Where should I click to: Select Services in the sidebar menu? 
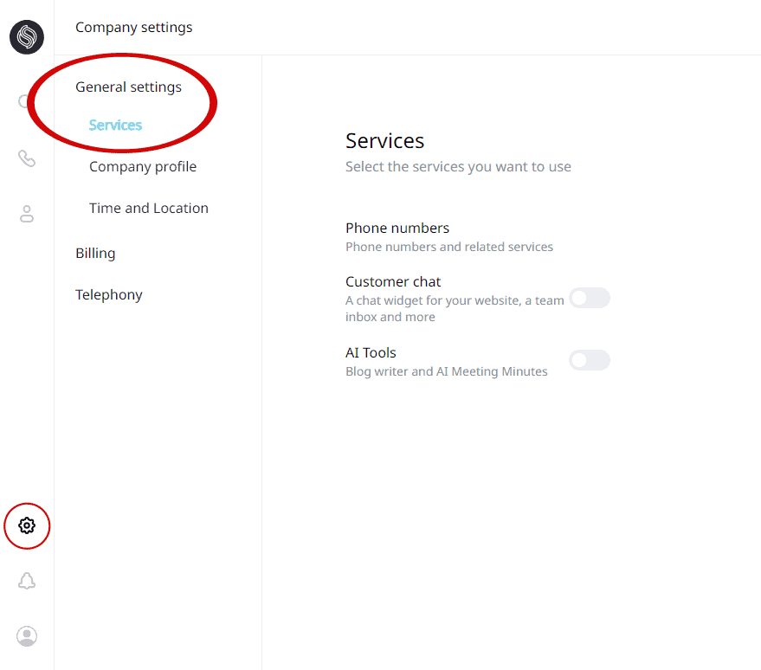115,125
